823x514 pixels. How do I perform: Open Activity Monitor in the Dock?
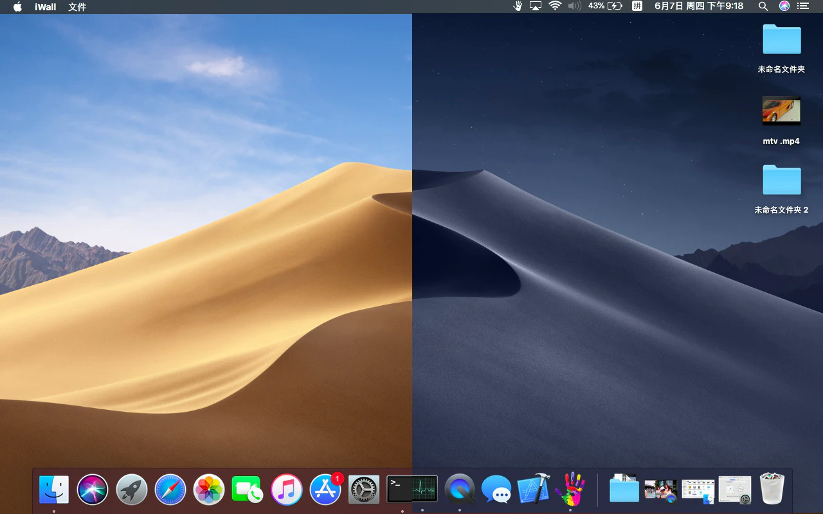[x=425, y=490]
